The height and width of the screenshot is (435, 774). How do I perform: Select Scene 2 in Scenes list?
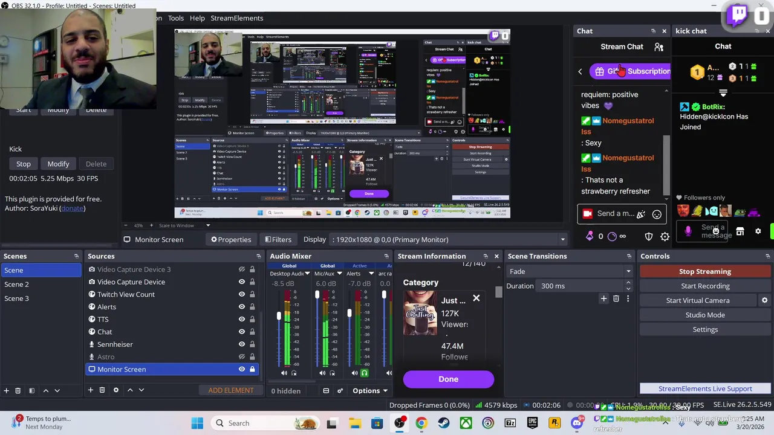point(41,284)
